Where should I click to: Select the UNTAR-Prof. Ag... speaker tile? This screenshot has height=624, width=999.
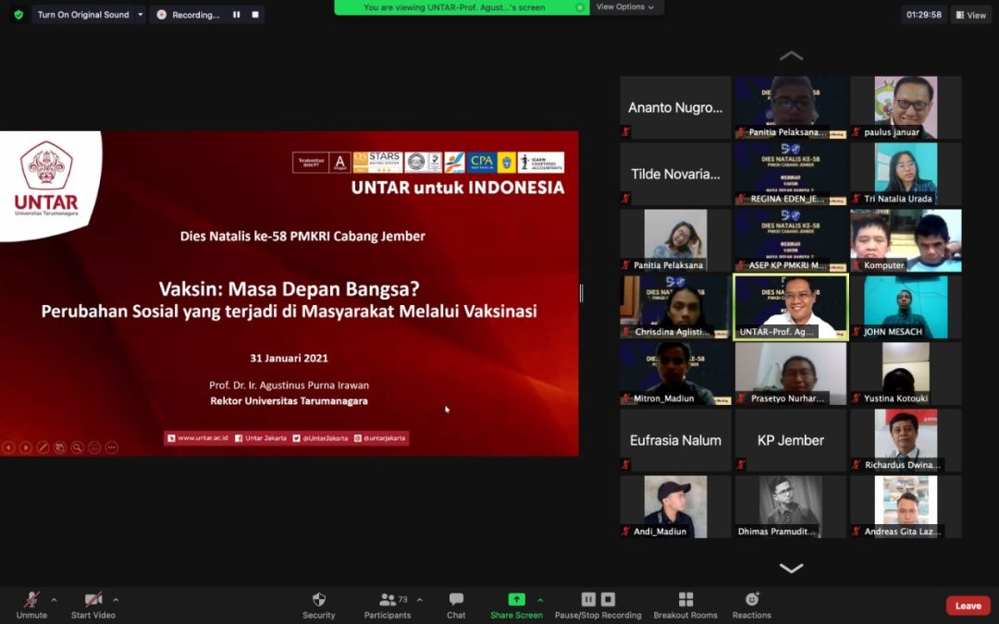791,307
